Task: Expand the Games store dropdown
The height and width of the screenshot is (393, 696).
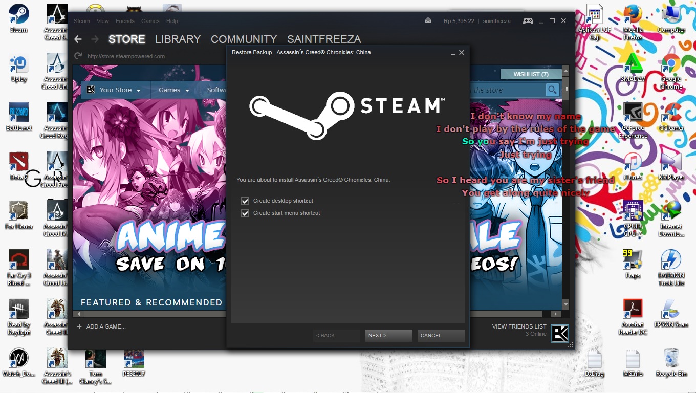Action: click(x=174, y=90)
